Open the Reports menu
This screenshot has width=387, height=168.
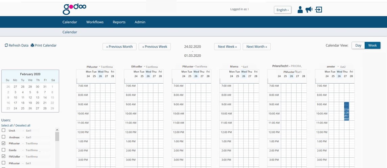click(119, 22)
